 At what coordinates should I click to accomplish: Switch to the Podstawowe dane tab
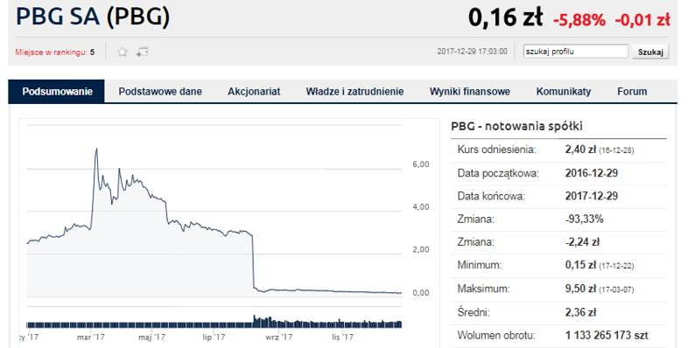pyautogui.click(x=160, y=92)
